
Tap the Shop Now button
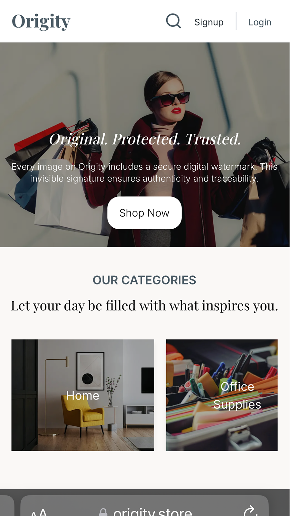click(x=144, y=213)
